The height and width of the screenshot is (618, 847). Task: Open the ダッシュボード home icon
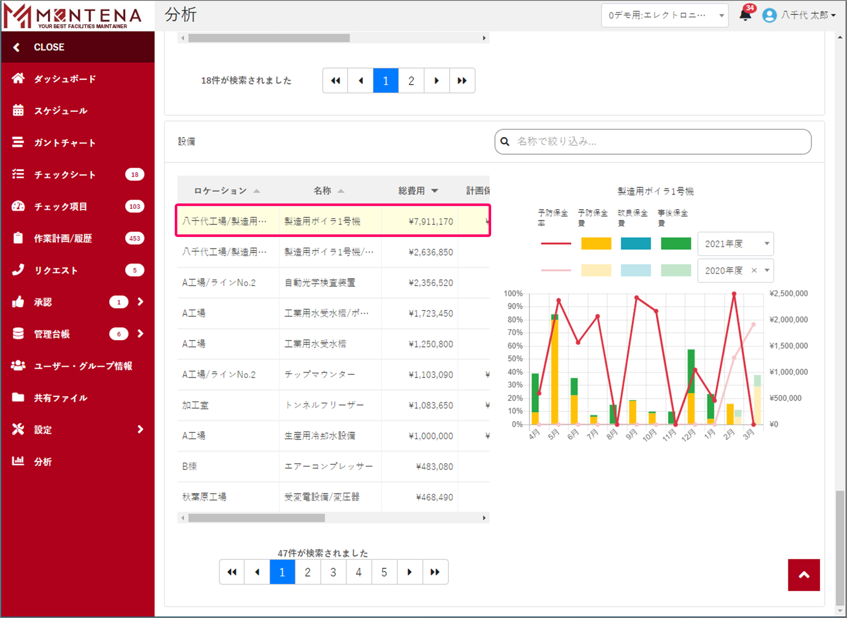click(x=18, y=78)
